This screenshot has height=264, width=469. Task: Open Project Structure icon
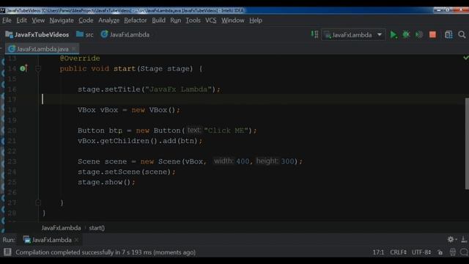448,34
